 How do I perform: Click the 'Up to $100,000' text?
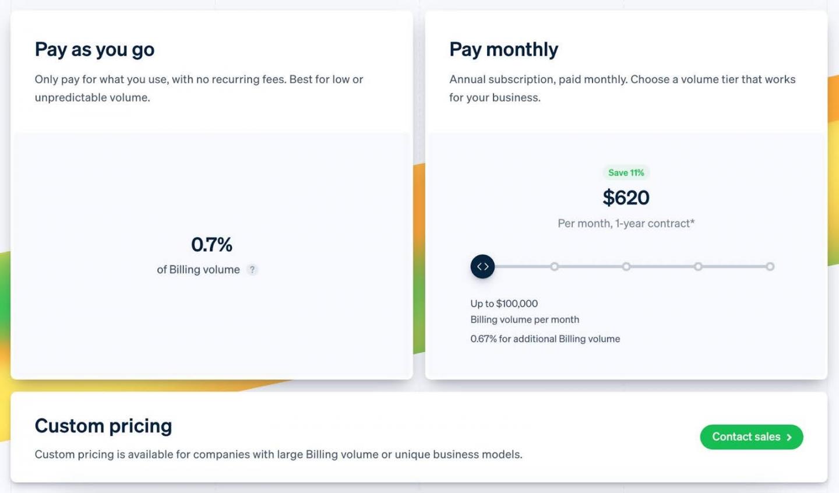(504, 304)
